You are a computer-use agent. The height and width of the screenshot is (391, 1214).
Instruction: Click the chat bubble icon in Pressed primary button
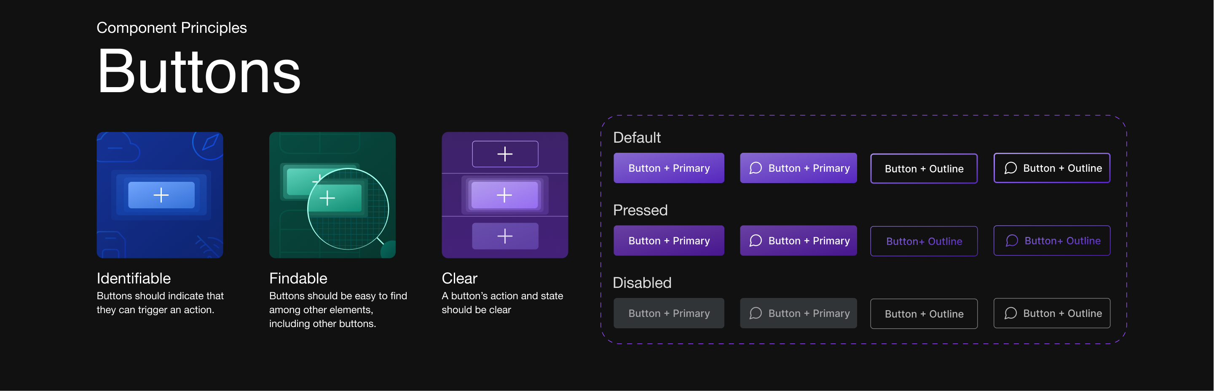point(756,240)
